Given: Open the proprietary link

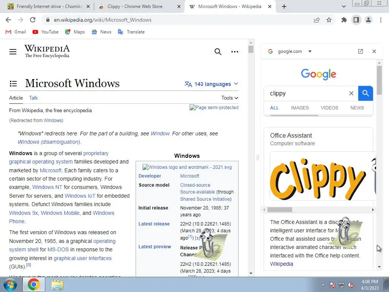Looking at the screenshot, I should [96, 153].
